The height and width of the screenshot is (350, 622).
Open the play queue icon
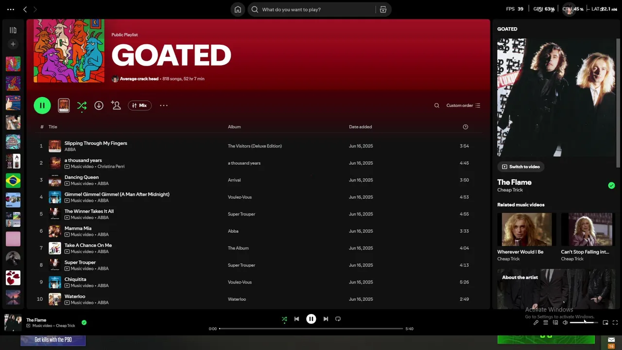546,322
